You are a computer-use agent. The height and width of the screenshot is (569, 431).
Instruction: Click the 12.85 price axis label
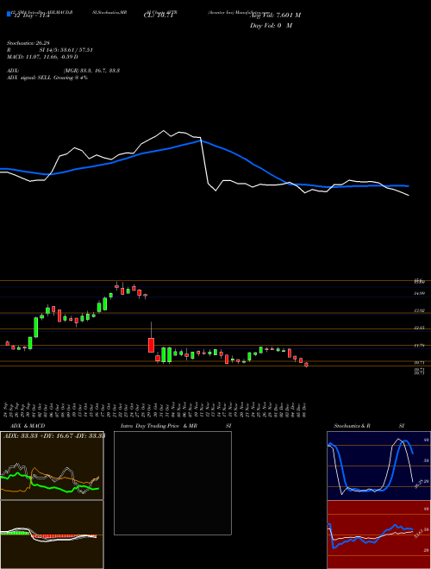[x=420, y=328]
